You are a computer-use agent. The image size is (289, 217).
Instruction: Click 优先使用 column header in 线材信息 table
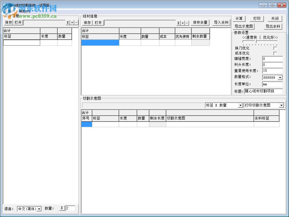183,37
